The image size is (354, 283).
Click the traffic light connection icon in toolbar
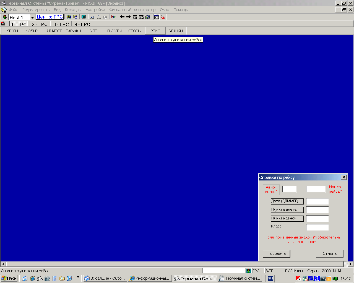coord(5,17)
